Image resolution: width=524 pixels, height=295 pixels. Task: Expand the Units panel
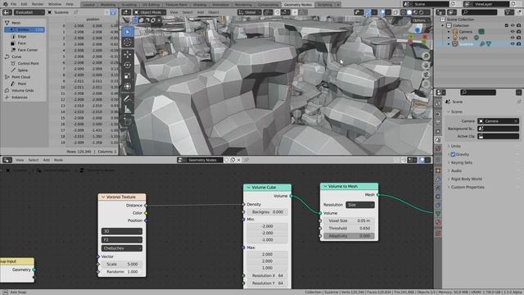coord(455,146)
